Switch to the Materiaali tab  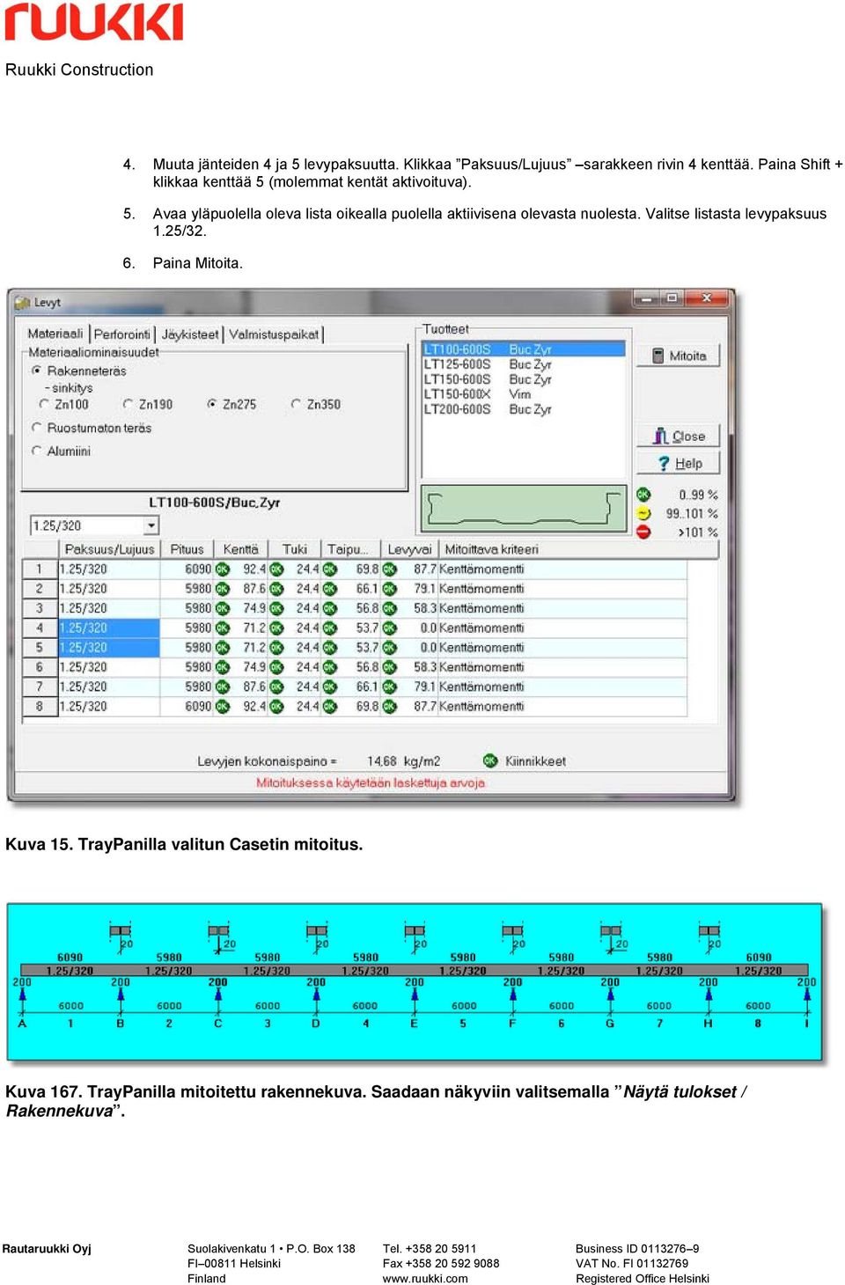pos(55,334)
